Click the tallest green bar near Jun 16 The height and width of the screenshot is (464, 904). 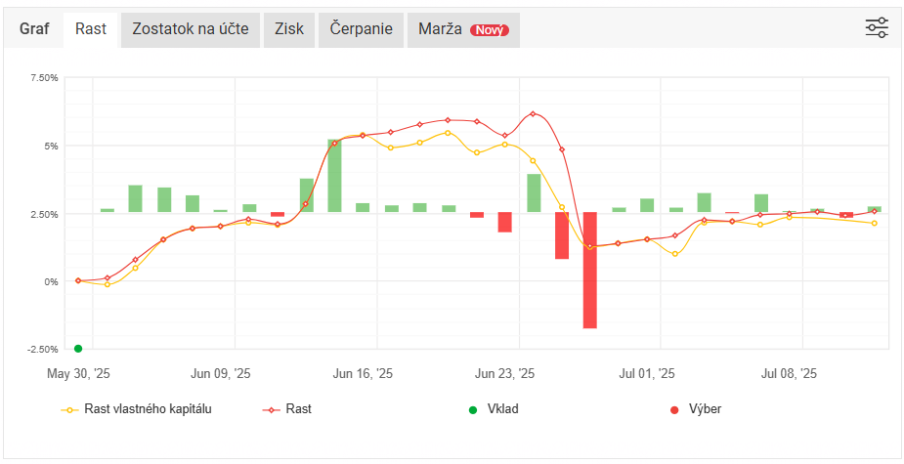coord(334,176)
